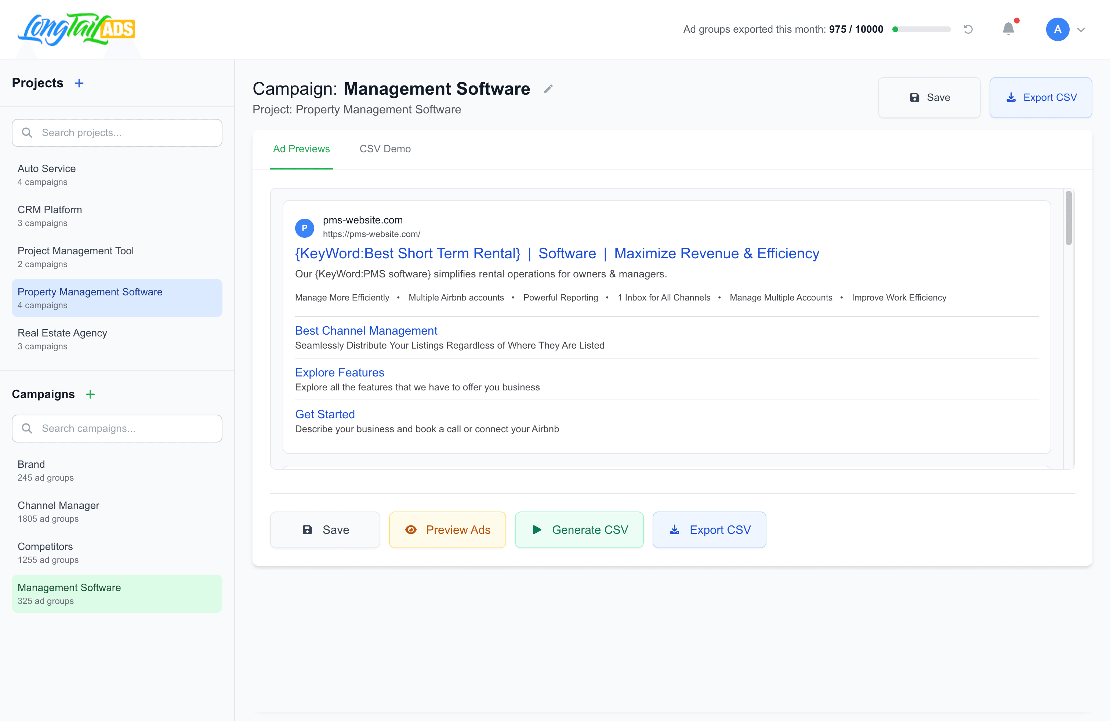The height and width of the screenshot is (721, 1110).
Task: Select the Ad Previews tab
Action: (x=301, y=149)
